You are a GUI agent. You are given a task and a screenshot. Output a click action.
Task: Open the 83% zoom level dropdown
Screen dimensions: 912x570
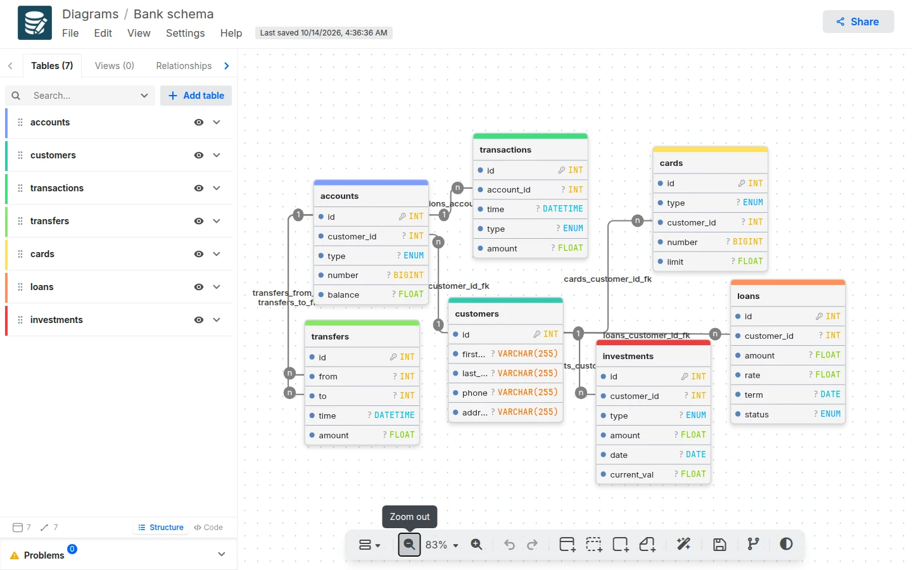pos(442,545)
